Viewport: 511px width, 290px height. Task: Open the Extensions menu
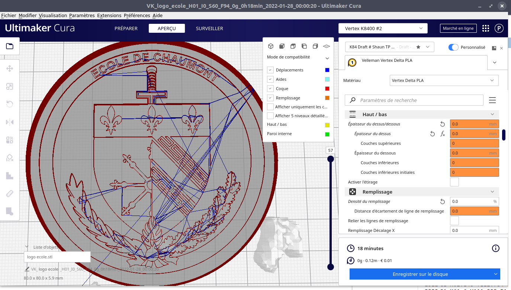coord(109,15)
